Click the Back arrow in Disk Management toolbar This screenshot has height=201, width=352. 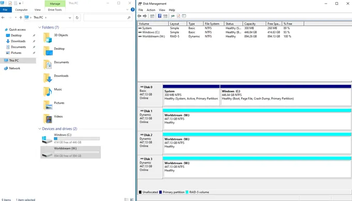tap(139, 16)
